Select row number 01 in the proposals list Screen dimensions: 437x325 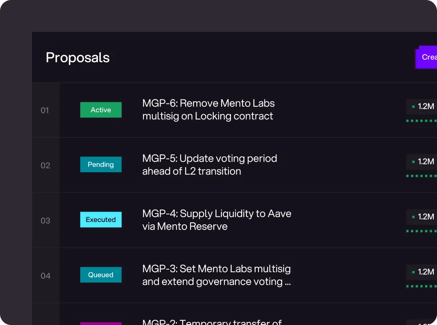coord(45,110)
